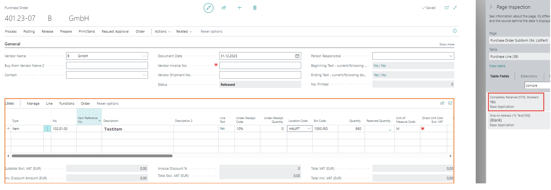The height and width of the screenshot is (190, 551).
Task: Switch to the Extensions tab
Action: point(529,76)
